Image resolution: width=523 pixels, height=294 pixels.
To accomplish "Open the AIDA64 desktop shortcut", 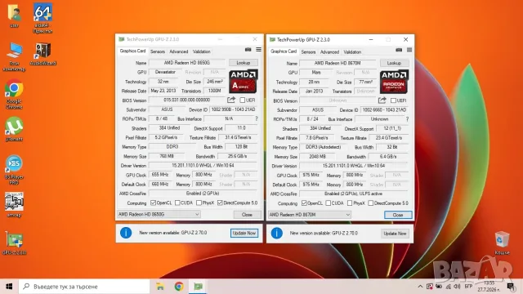I will [42, 18].
